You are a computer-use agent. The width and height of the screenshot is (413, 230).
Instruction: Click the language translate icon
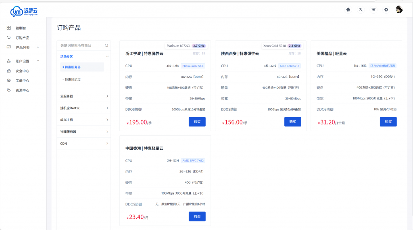click(361, 10)
